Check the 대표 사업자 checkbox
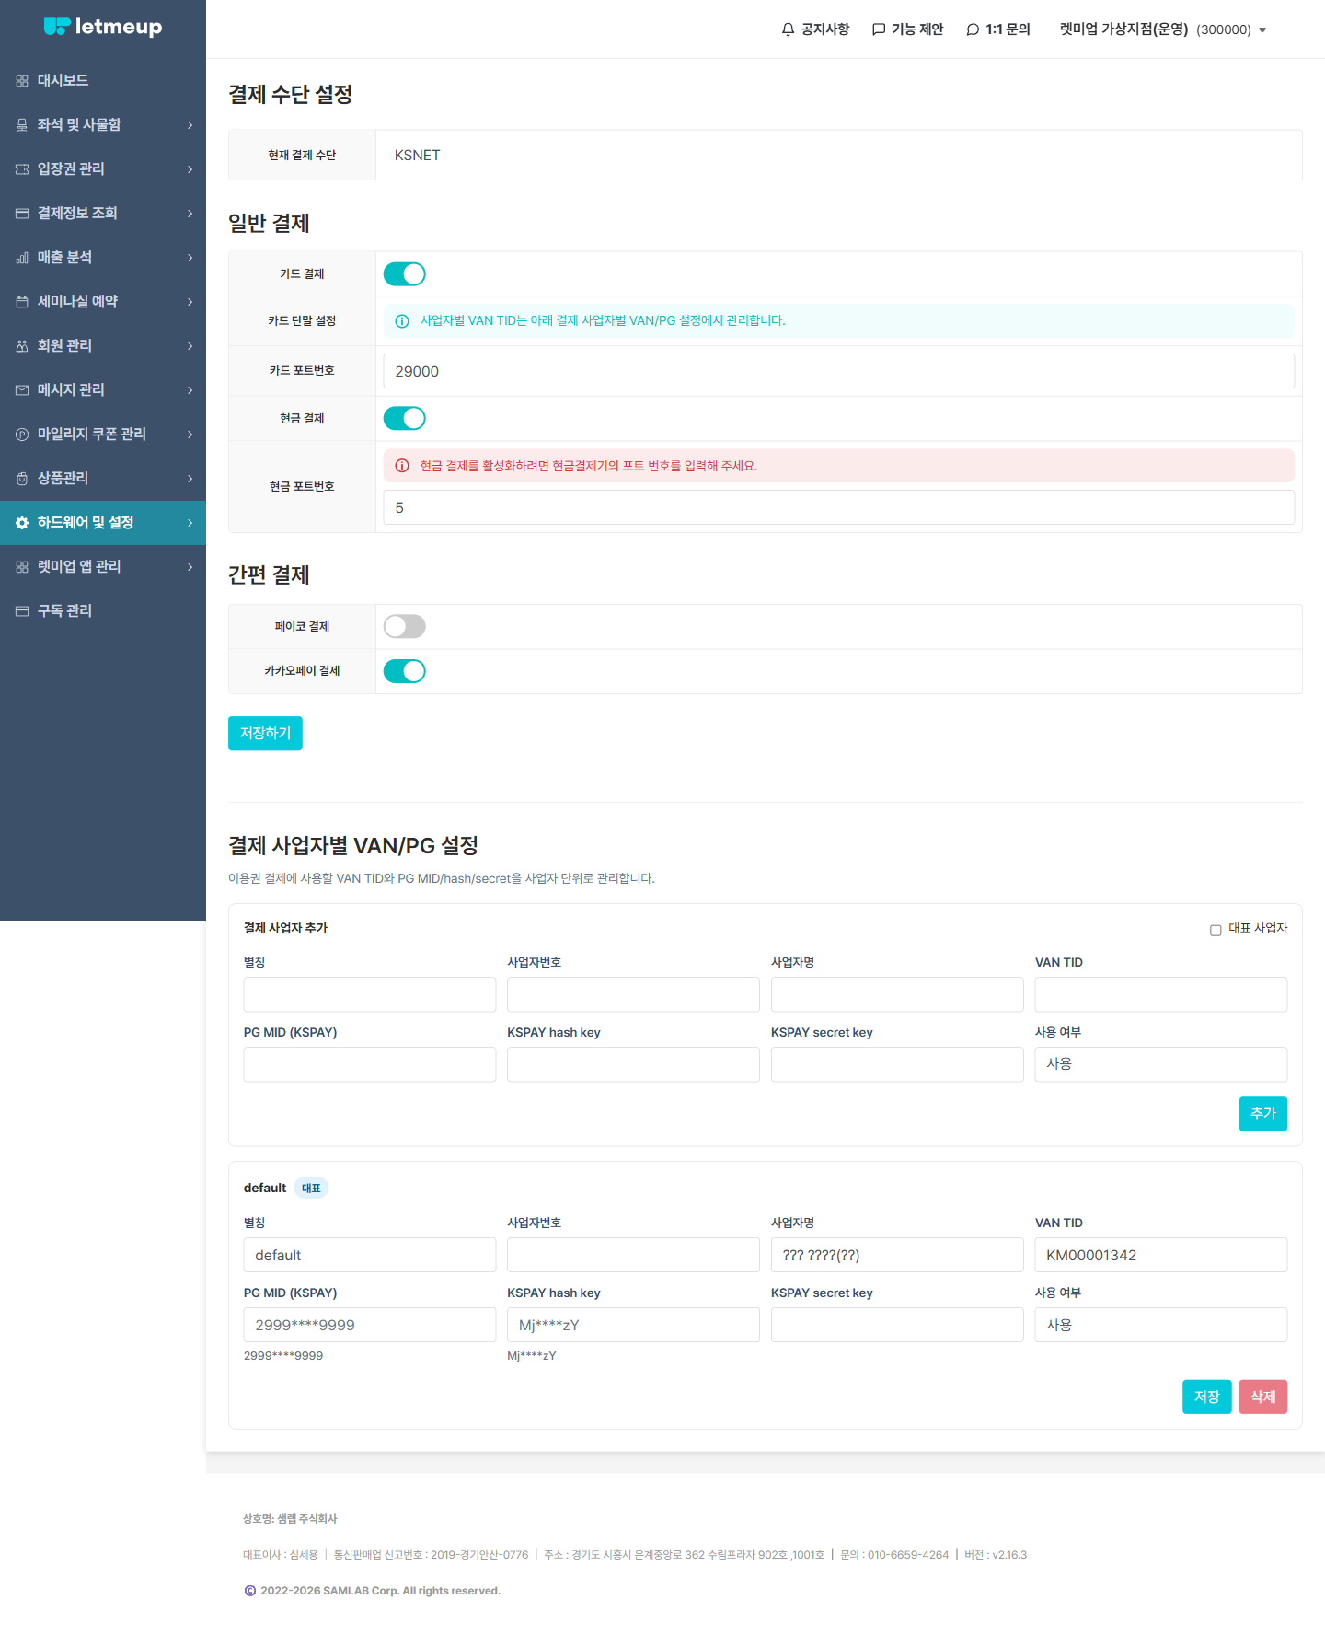This screenshot has width=1325, height=1635. click(1216, 930)
